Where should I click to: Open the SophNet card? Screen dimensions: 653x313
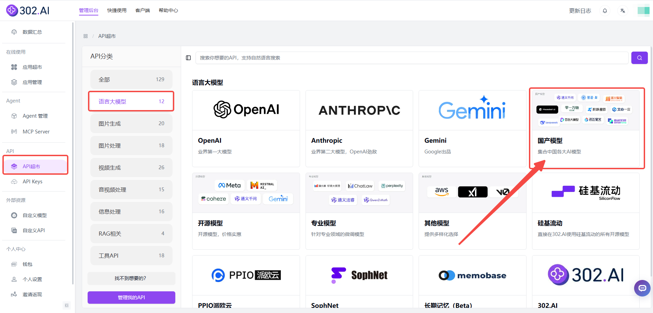[359, 281]
